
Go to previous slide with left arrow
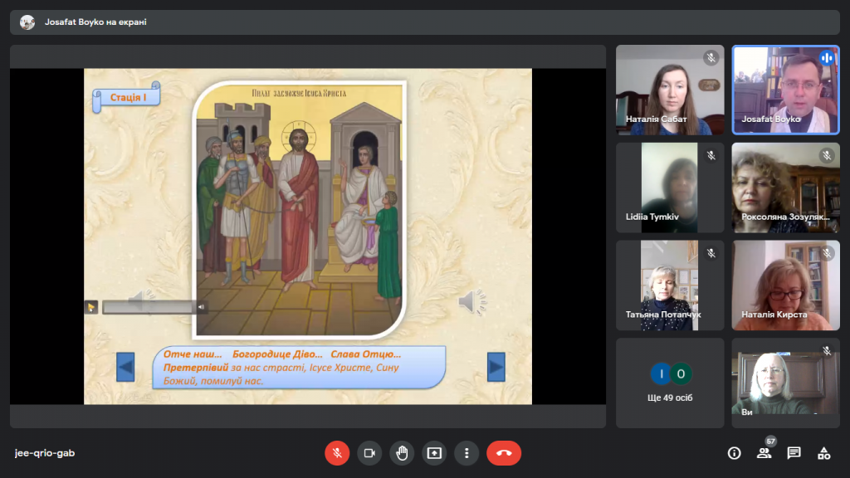(125, 367)
